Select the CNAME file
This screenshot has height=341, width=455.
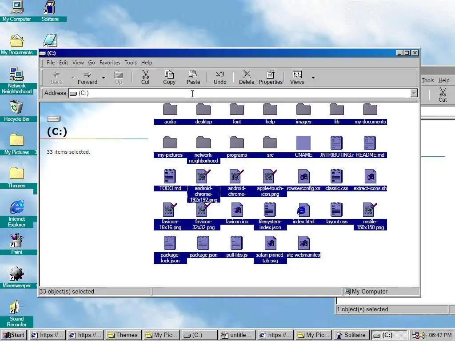click(303, 147)
